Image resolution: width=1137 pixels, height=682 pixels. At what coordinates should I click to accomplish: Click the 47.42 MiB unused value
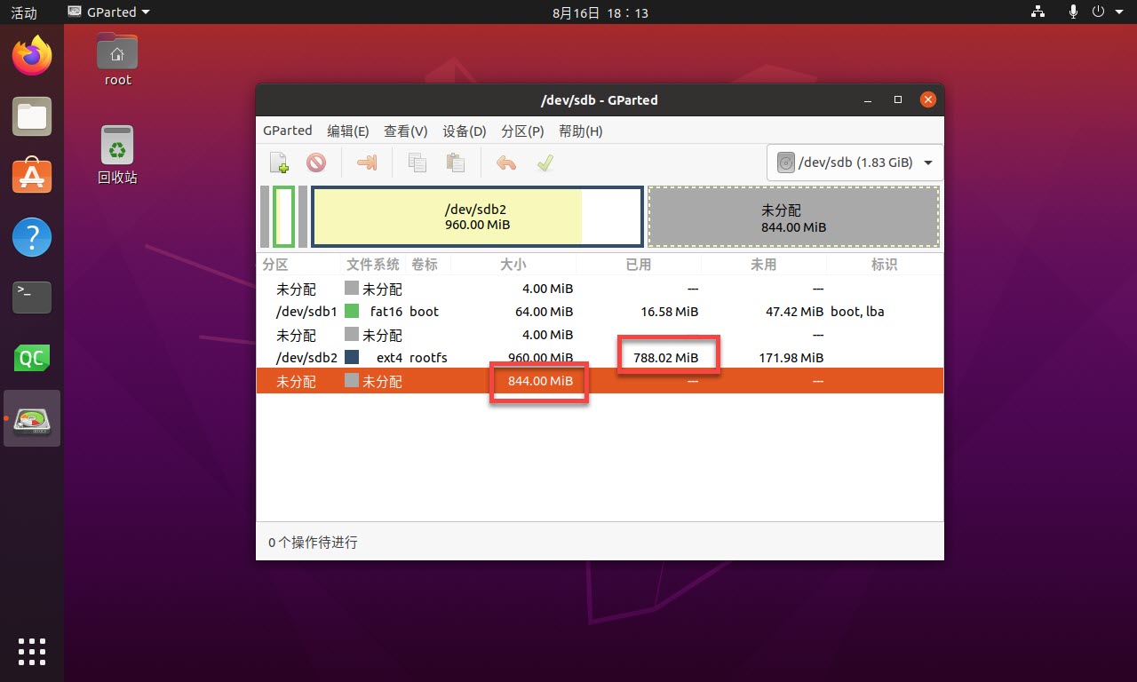(x=793, y=312)
